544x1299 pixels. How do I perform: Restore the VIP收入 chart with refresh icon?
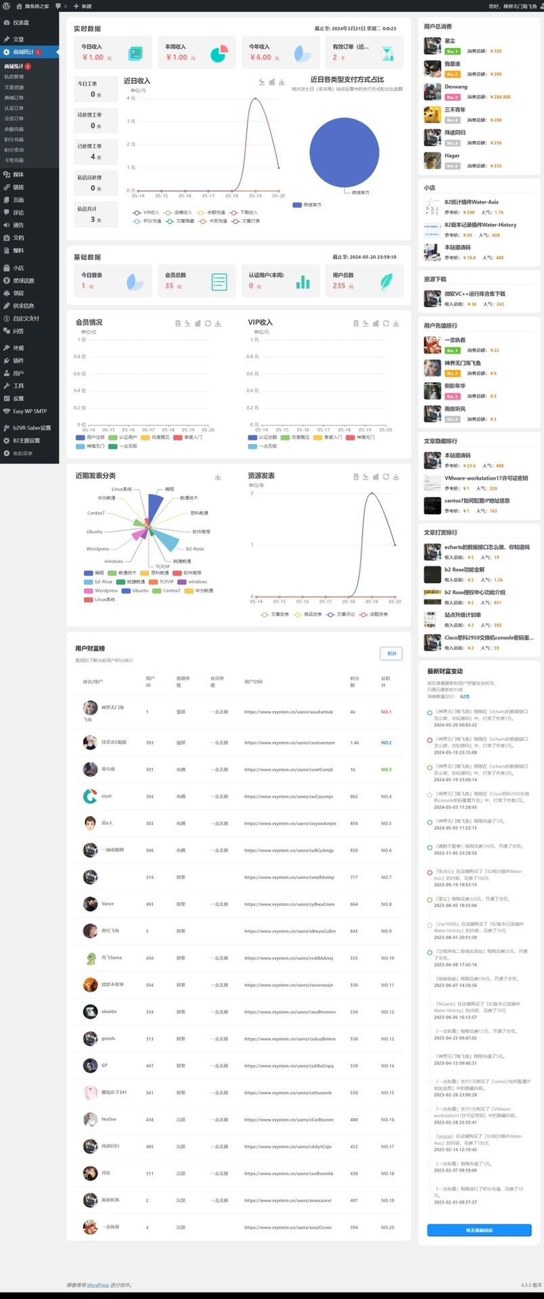386,323
